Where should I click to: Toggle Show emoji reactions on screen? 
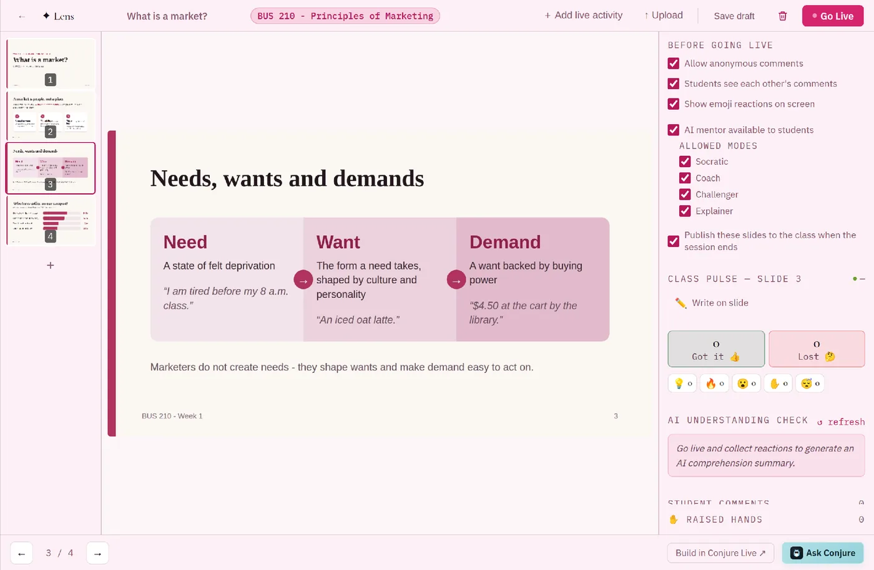coord(674,104)
